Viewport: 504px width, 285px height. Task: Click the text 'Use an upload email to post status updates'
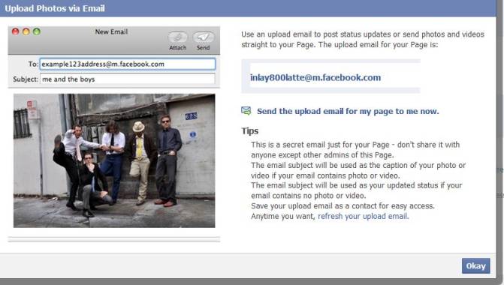coord(363,39)
